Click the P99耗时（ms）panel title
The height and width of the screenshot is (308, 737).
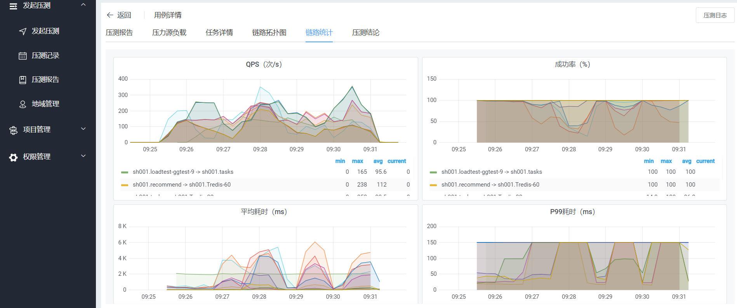[573, 212]
